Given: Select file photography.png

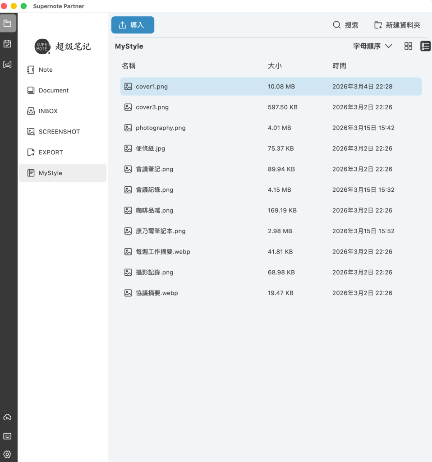Looking at the screenshot, I should click(271, 128).
